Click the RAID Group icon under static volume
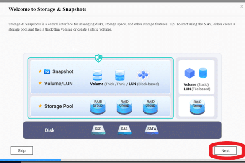Screen dimensions: 245x163 [197, 107]
